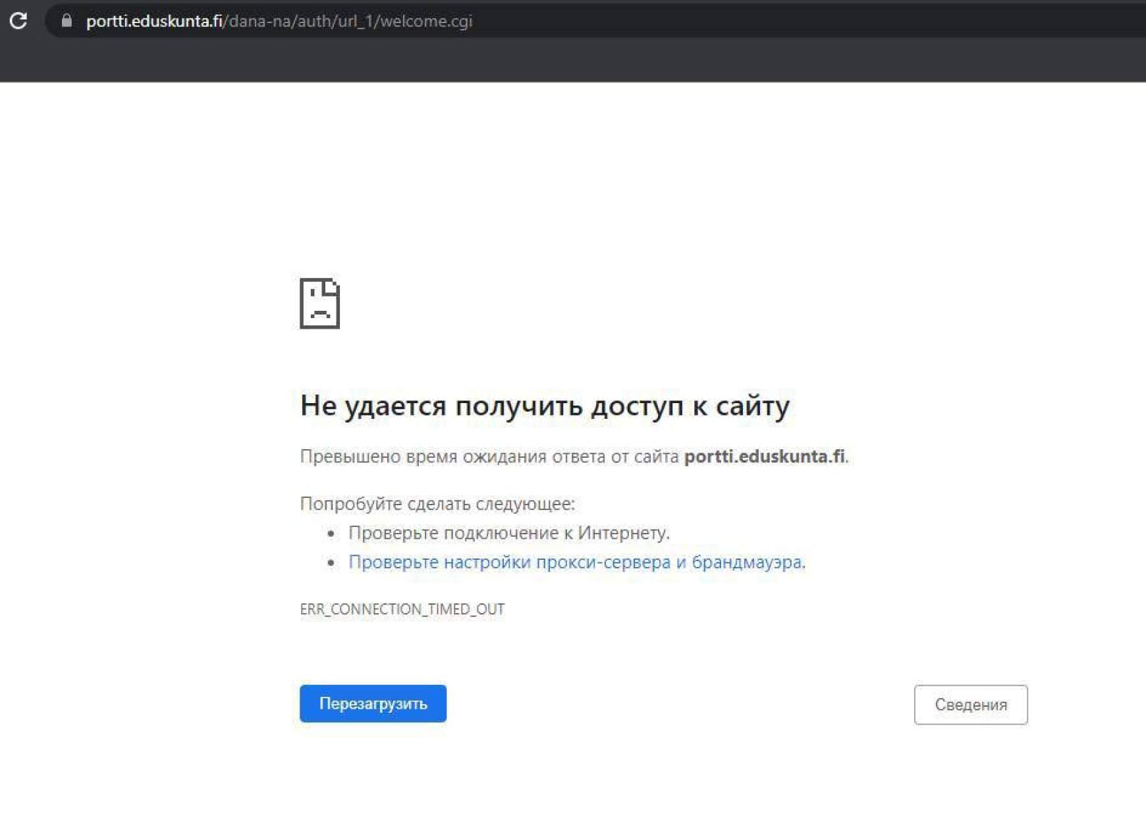Select the ERR_CONNECTION_TIMED_OUT error code
This screenshot has width=1146, height=822.
pos(402,609)
